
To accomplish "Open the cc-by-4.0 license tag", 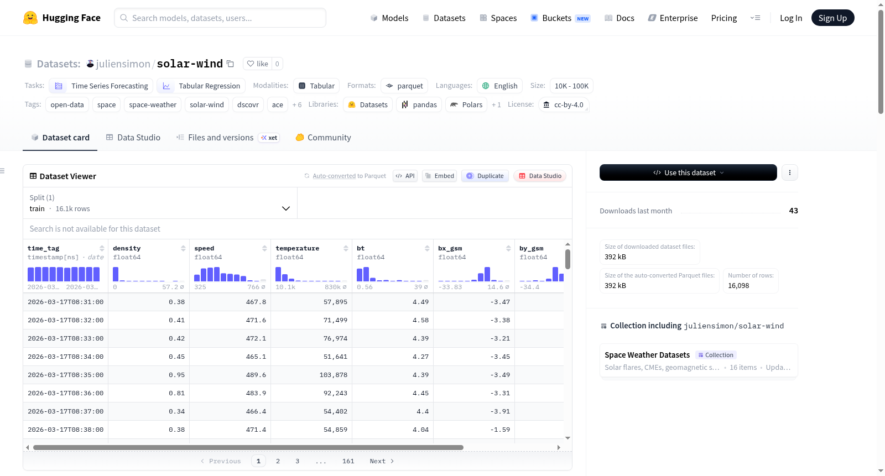I will (x=564, y=104).
